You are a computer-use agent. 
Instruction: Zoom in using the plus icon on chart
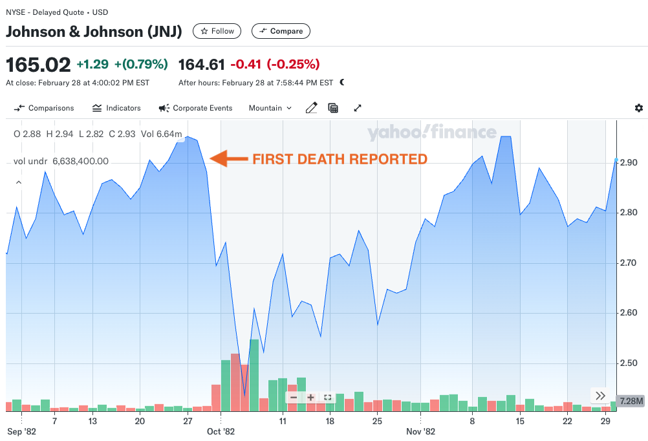click(x=311, y=398)
